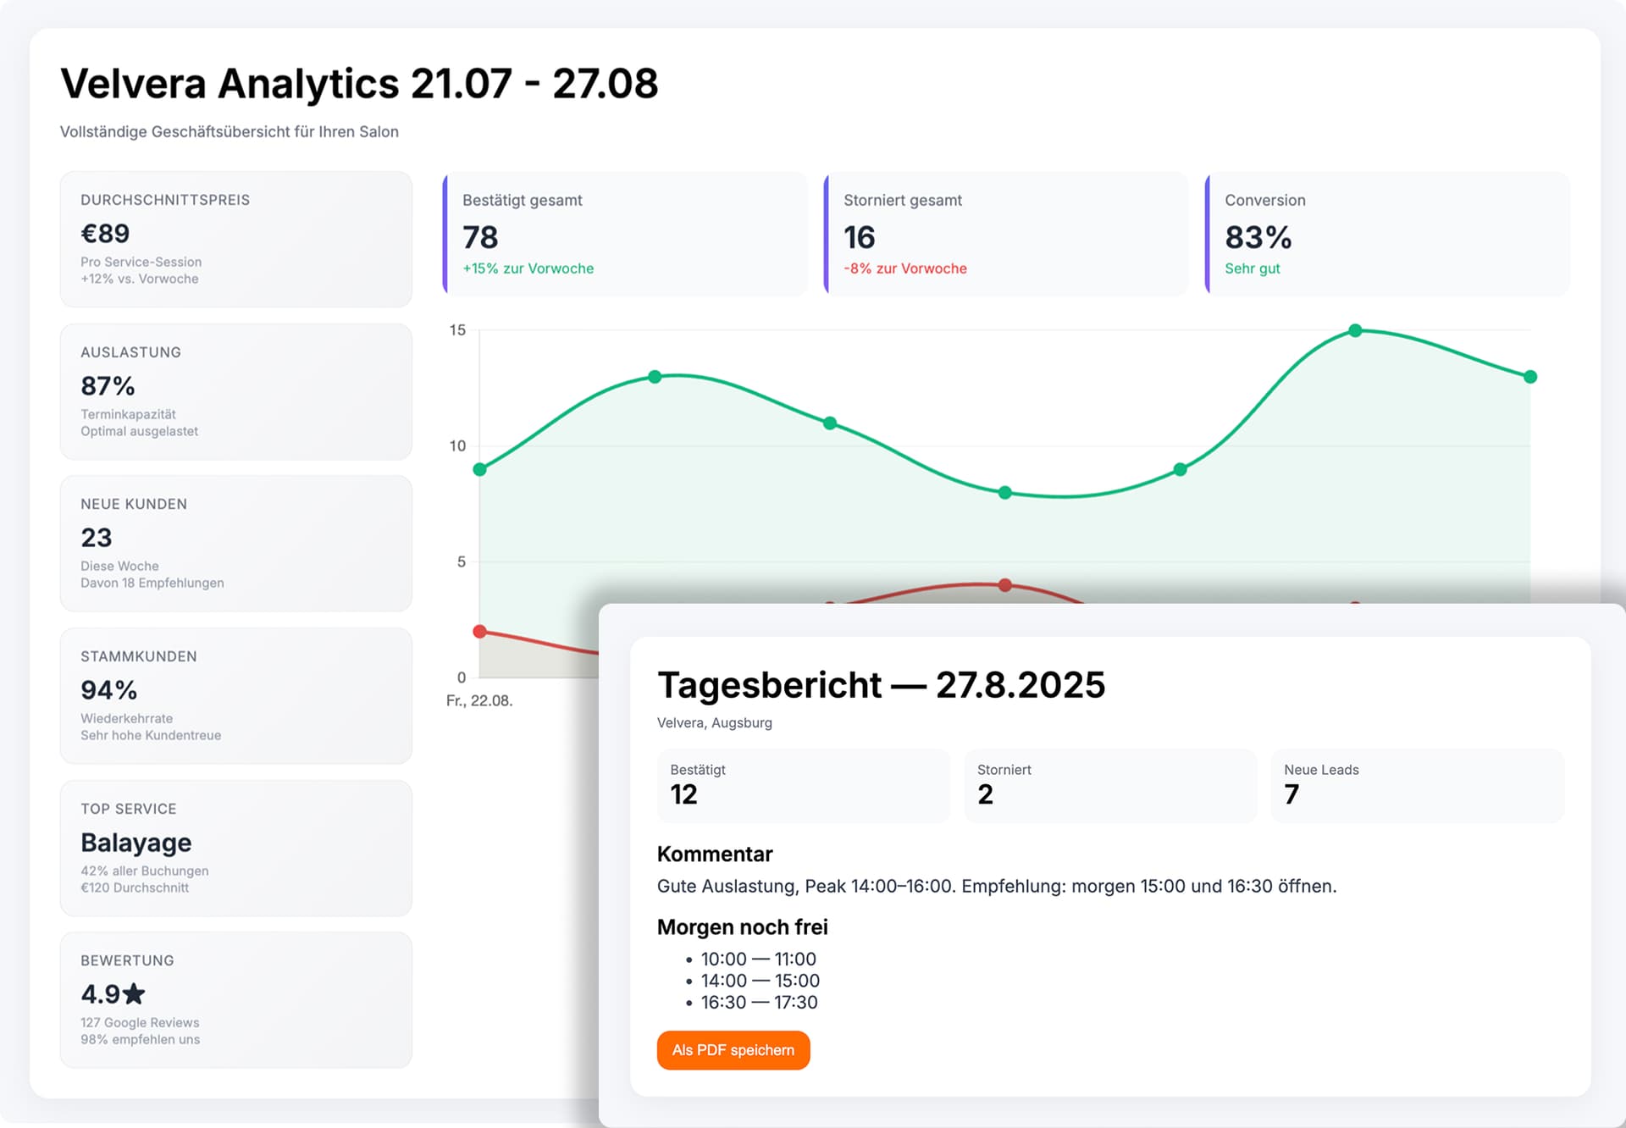Click the highest green peak data point
This screenshot has width=1626, height=1128.
[1355, 330]
